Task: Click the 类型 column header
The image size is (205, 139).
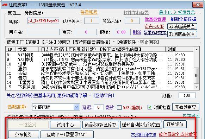Action: (x=27, y=49)
